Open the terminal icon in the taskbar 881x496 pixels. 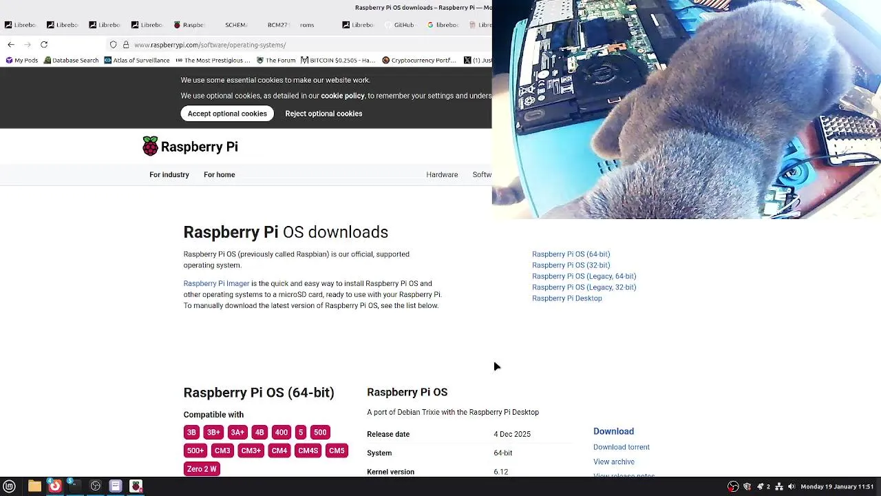(x=74, y=486)
